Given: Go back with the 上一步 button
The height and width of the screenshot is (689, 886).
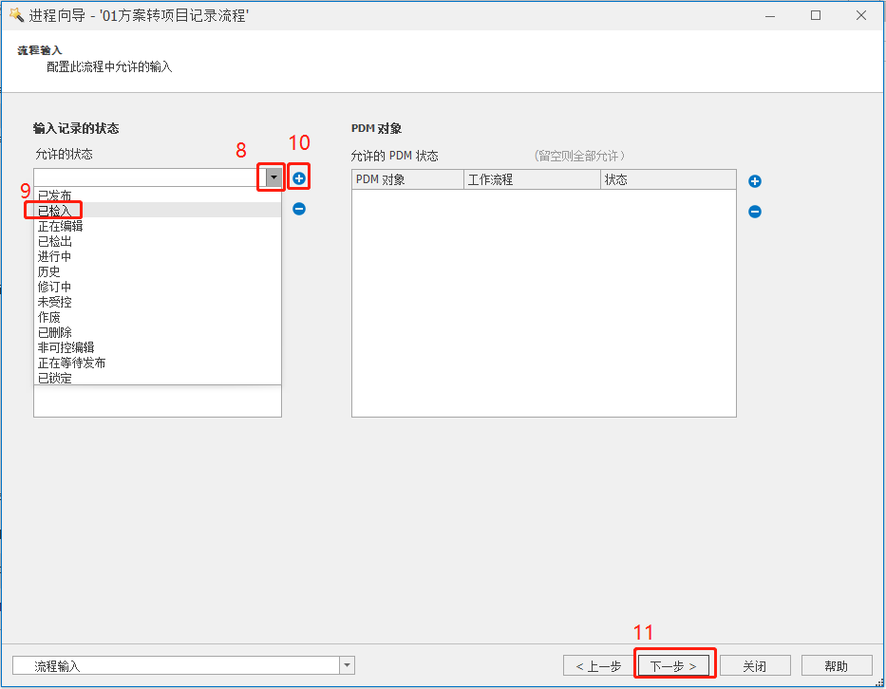Looking at the screenshot, I should click(x=598, y=666).
